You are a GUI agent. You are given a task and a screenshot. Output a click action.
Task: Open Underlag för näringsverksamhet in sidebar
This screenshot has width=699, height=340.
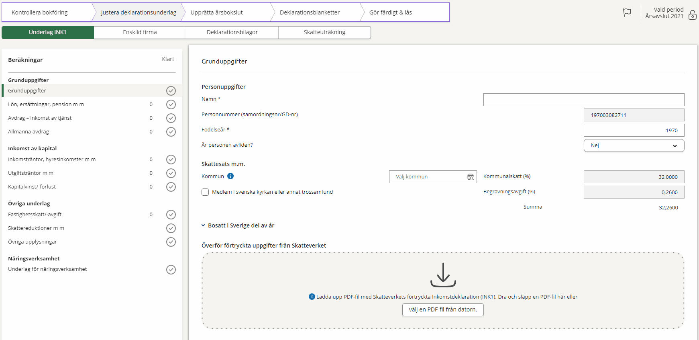point(47,269)
